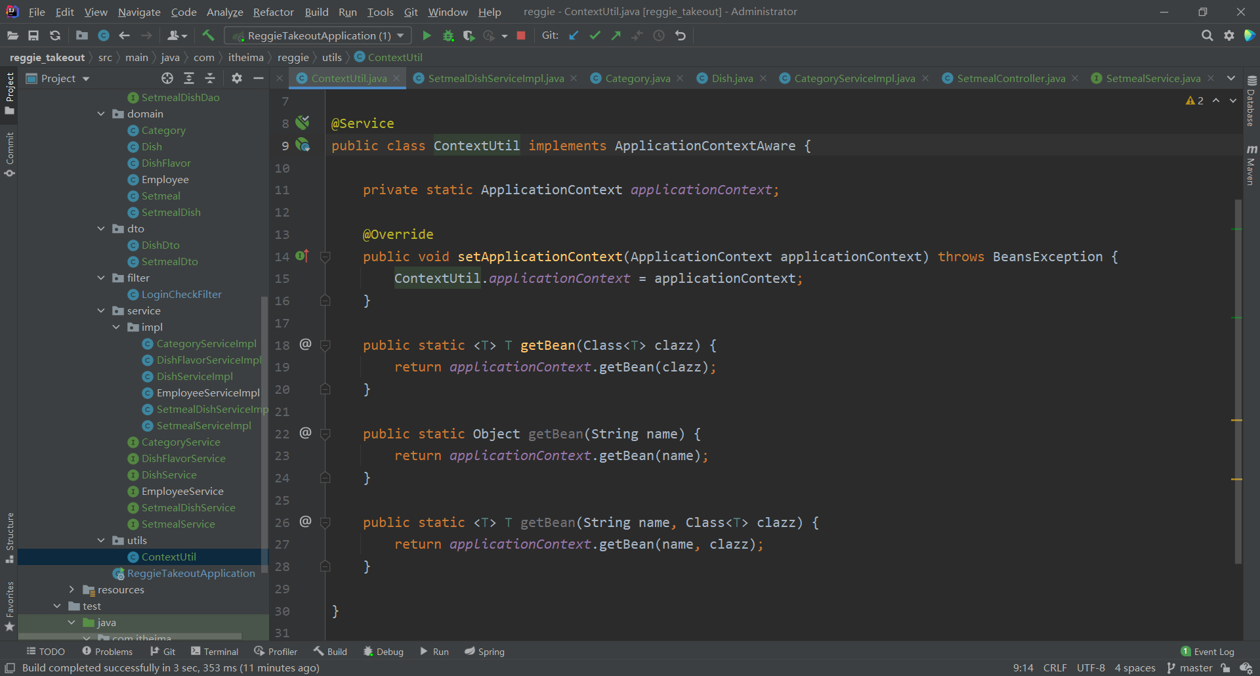Click the green Run button in toolbar
This screenshot has width=1260, height=676.
pyautogui.click(x=427, y=35)
